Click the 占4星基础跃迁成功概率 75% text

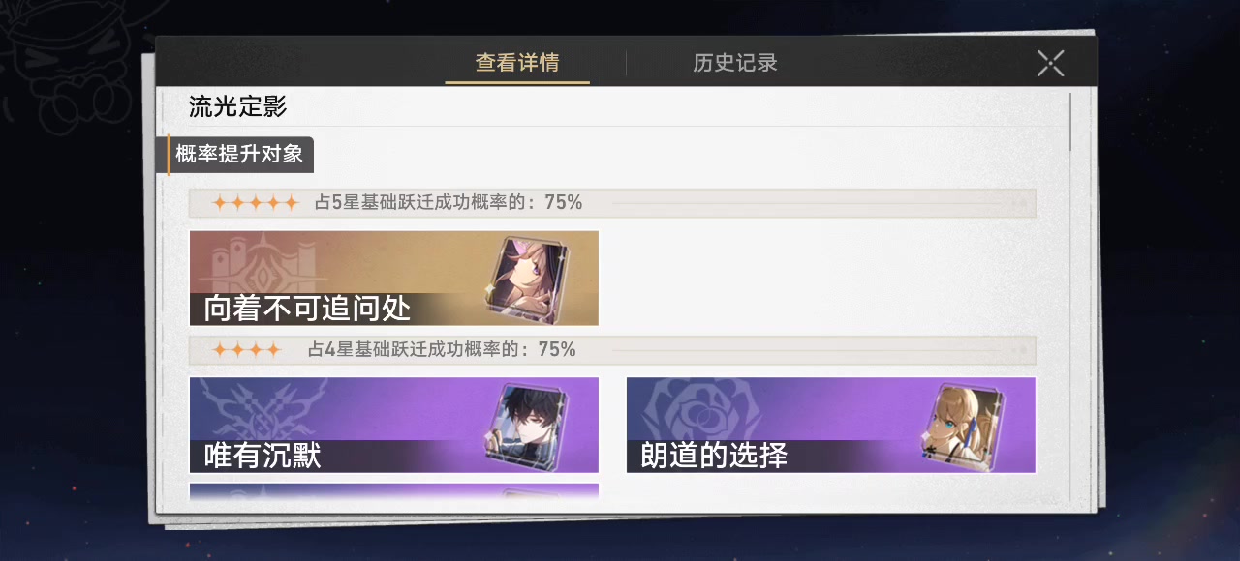442,350
